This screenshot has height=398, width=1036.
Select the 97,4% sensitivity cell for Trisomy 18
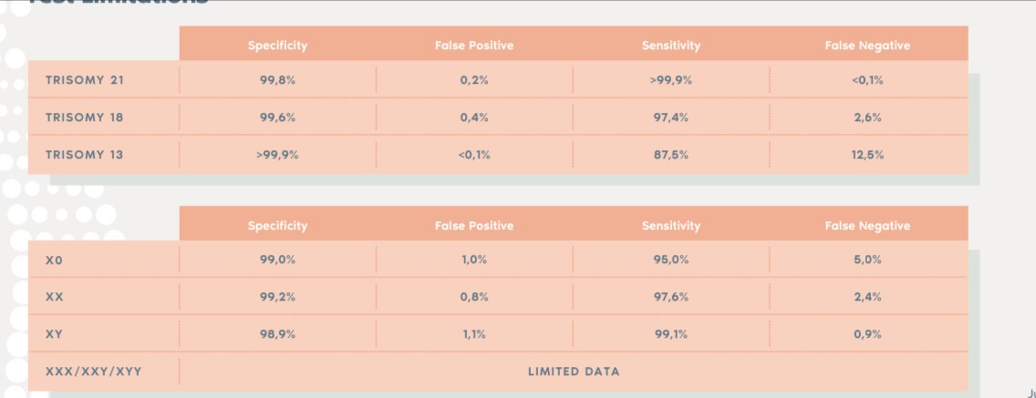coord(670,117)
